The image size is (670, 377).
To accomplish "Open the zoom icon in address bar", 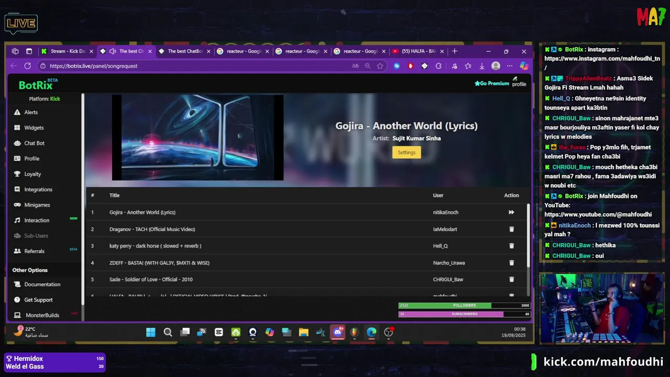I will point(367,66).
